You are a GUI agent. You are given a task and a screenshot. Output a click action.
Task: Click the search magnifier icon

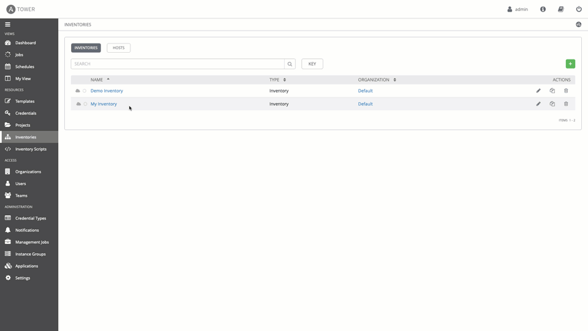[x=290, y=64]
